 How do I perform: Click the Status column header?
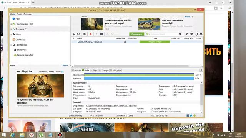tap(155, 38)
